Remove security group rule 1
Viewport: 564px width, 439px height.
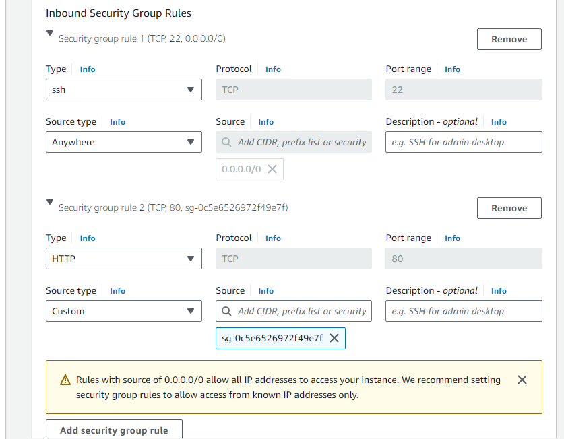tap(509, 39)
